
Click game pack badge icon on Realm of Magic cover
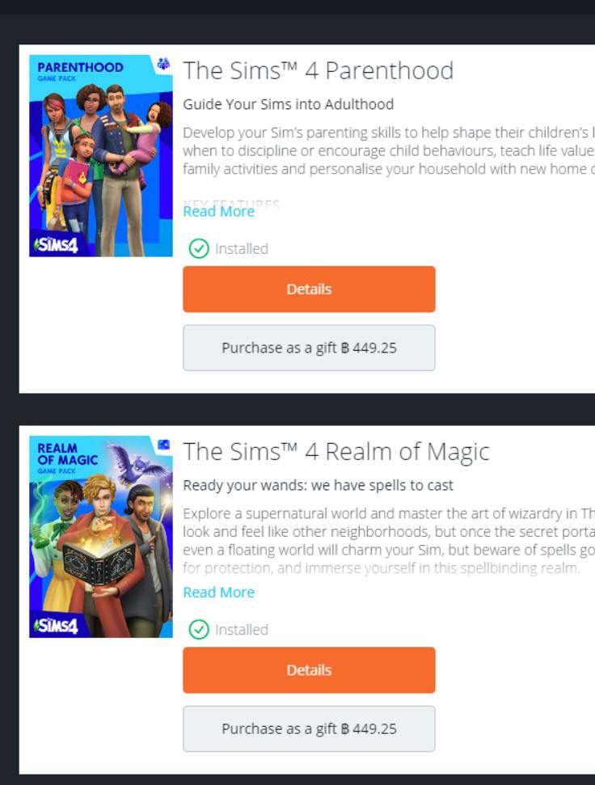(x=163, y=445)
